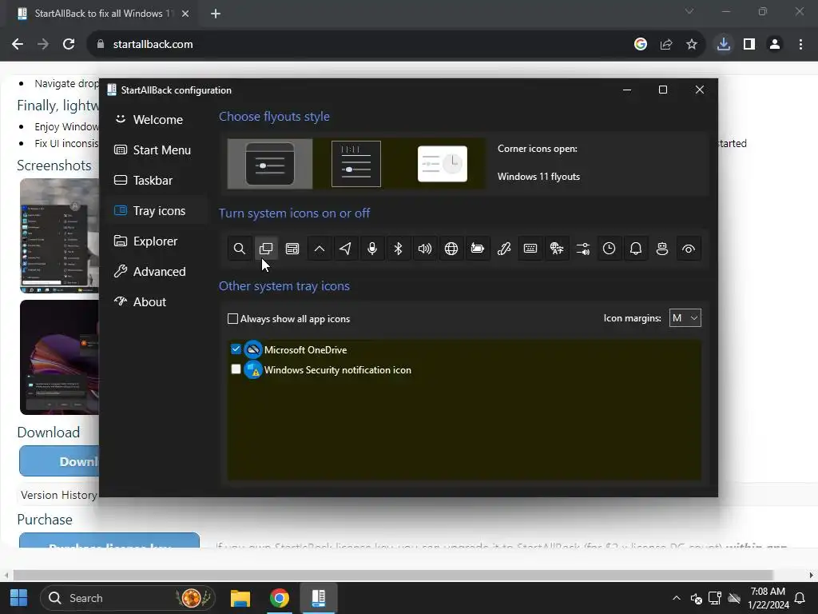Image resolution: width=818 pixels, height=614 pixels.
Task: Click the StartAllBack taskbar icon
Action: click(x=318, y=598)
